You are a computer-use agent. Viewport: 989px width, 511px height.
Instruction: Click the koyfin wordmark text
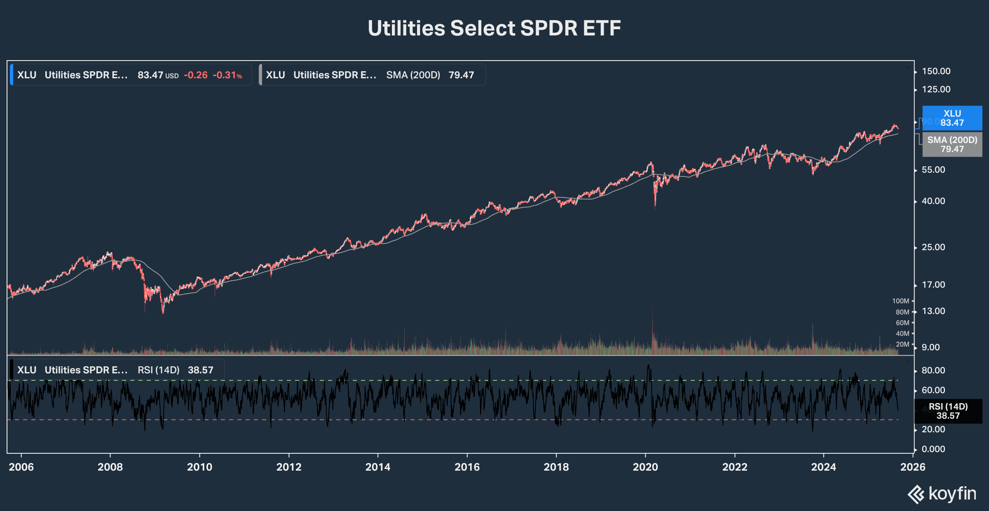coord(952,493)
